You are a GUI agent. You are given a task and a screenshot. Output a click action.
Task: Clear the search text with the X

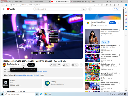(79, 9)
